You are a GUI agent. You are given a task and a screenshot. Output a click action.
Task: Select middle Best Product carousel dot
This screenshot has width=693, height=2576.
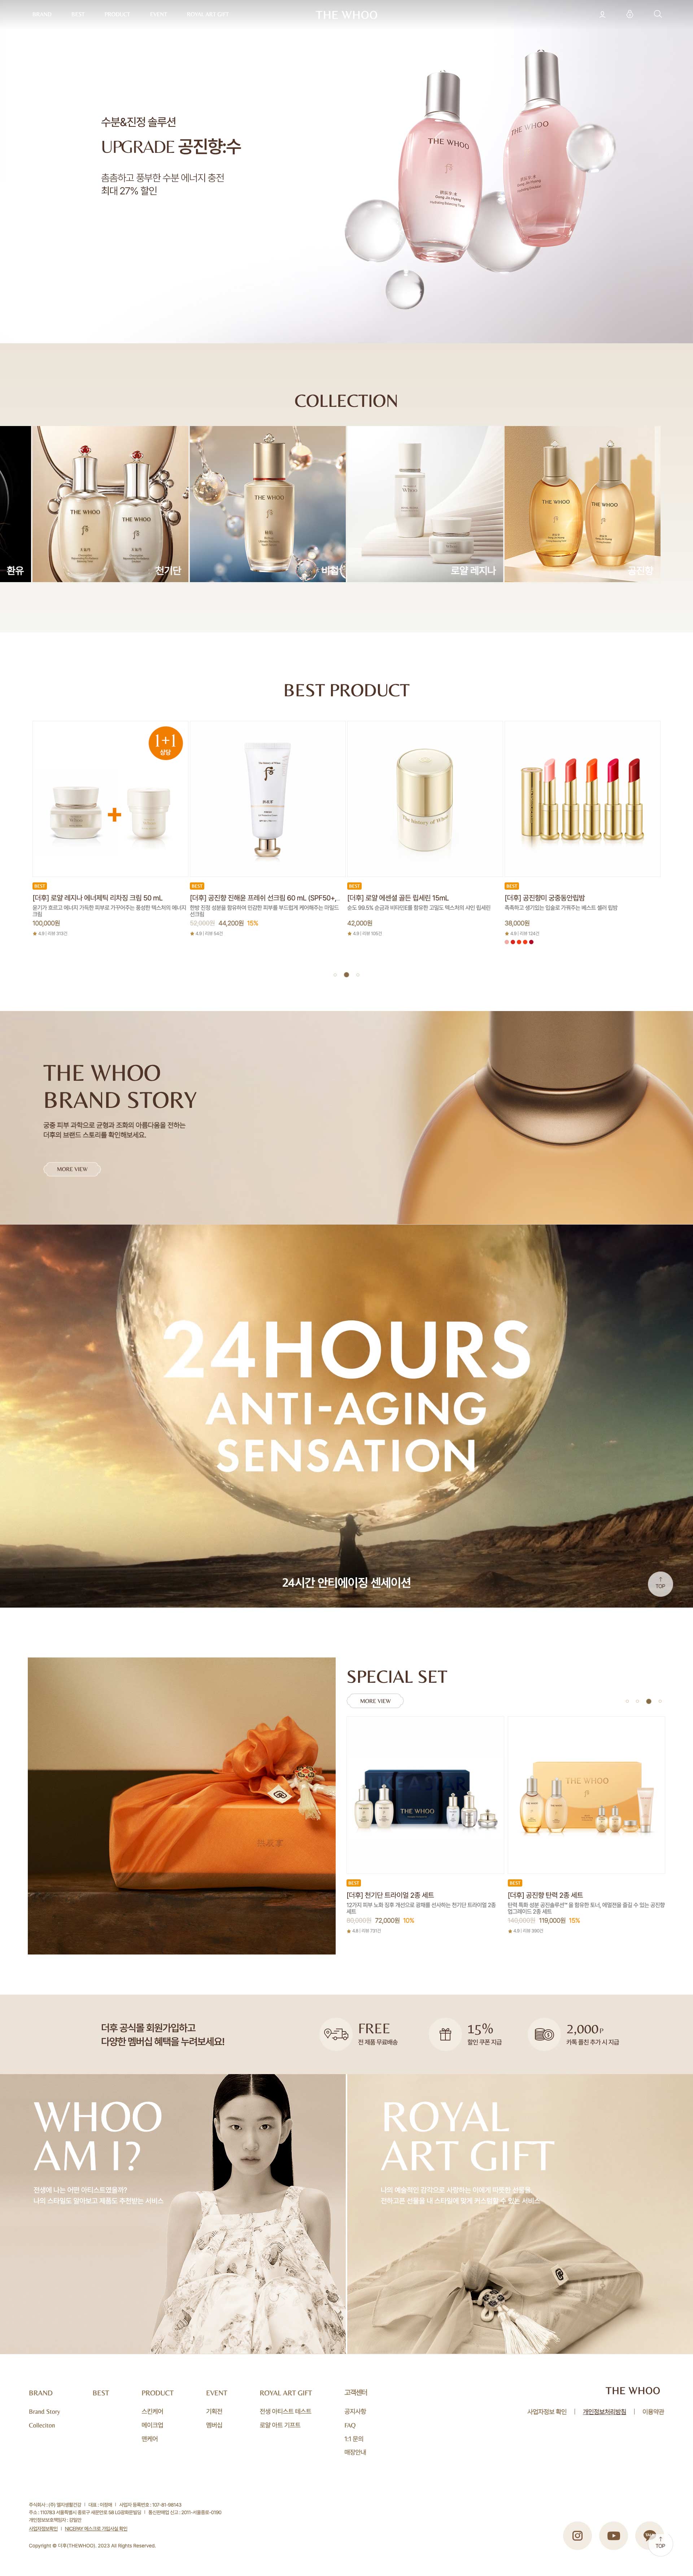click(346, 974)
